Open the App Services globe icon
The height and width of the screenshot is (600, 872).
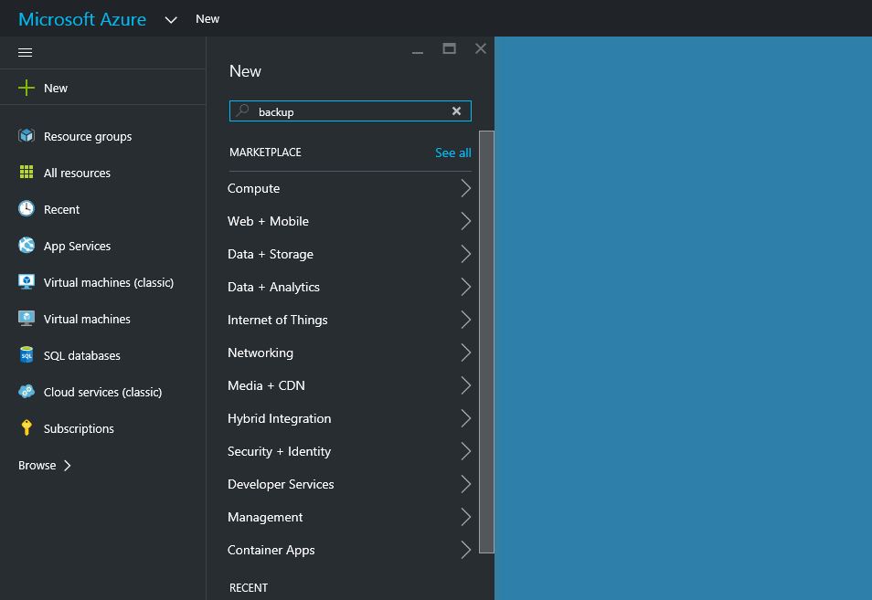point(27,245)
